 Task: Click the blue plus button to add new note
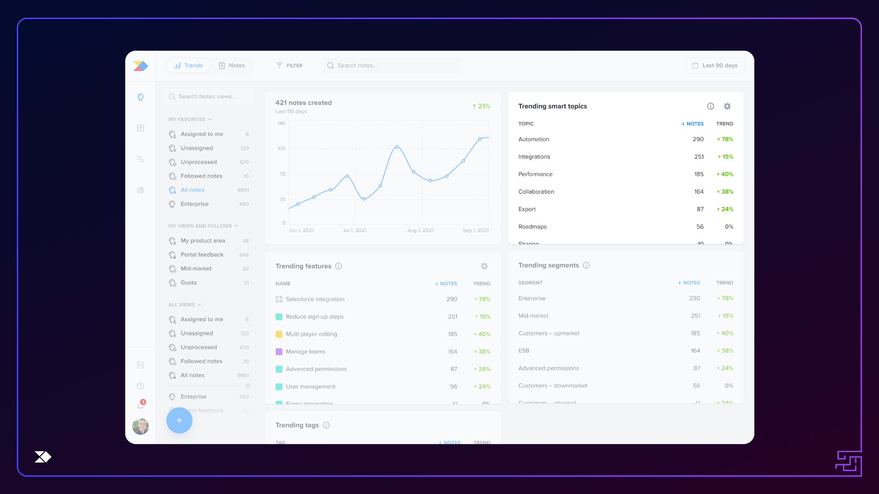point(179,420)
